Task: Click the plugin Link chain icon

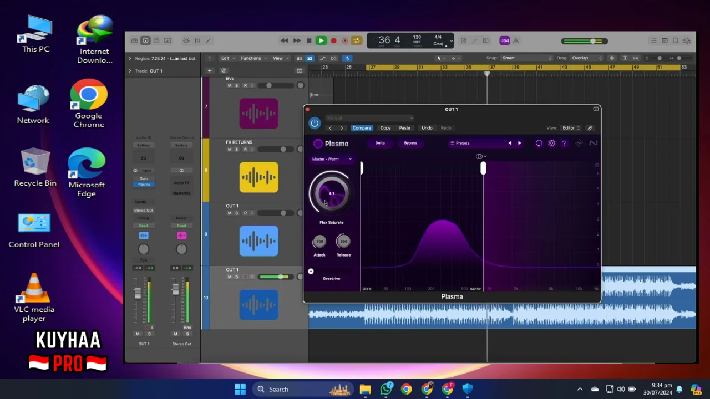Action: 590,128
